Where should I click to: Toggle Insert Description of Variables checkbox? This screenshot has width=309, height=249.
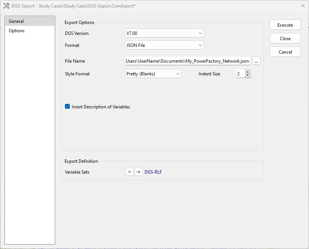click(68, 107)
